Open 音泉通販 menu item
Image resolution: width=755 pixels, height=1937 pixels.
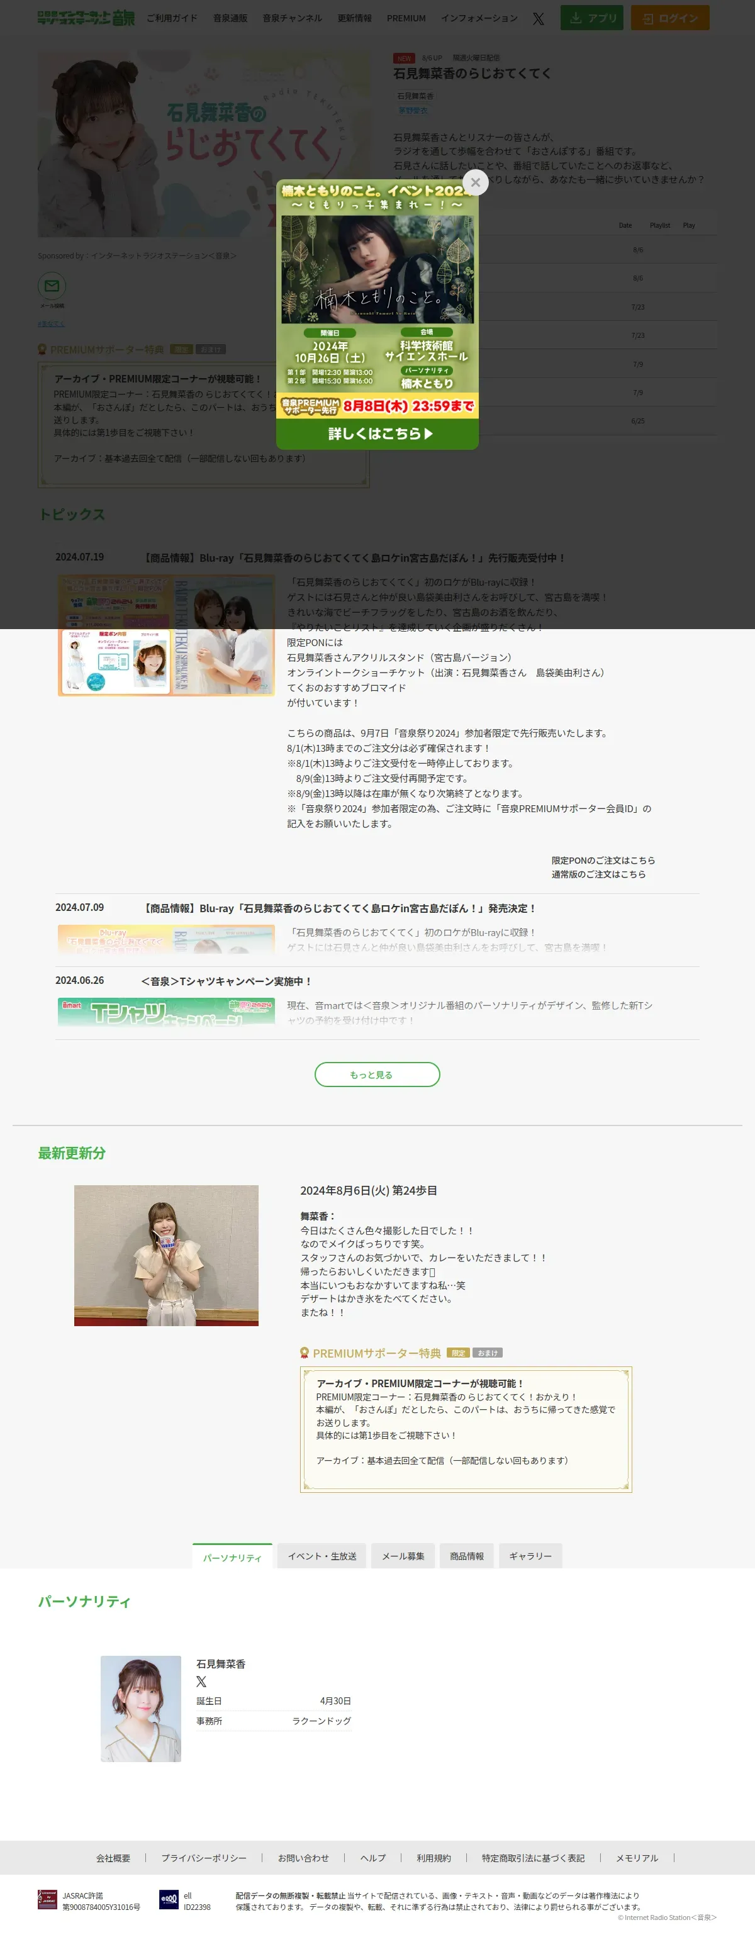pos(230,18)
